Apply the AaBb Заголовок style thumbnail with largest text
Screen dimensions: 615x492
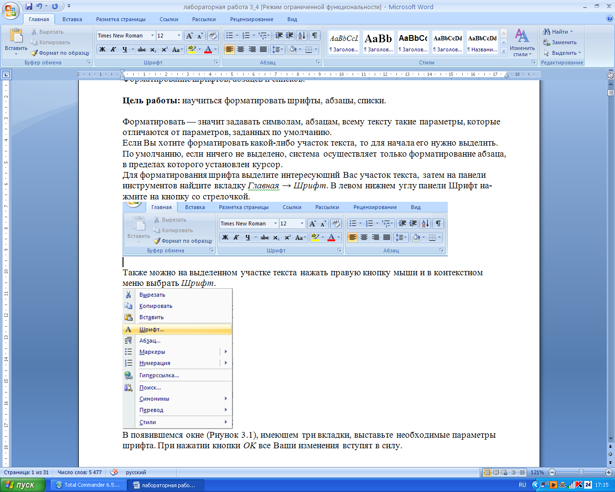tap(378, 42)
